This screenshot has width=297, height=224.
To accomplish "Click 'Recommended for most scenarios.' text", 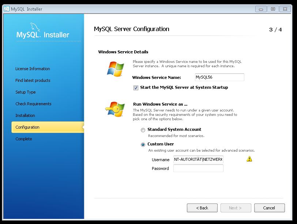I will [176, 136].
